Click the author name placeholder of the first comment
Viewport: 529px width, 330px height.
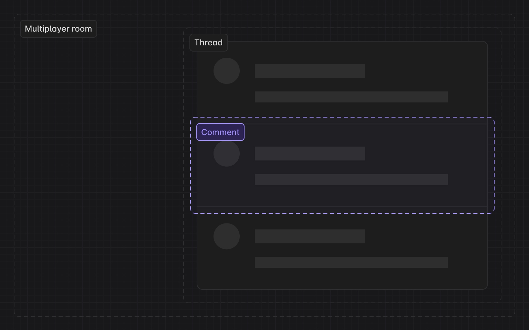point(309,70)
